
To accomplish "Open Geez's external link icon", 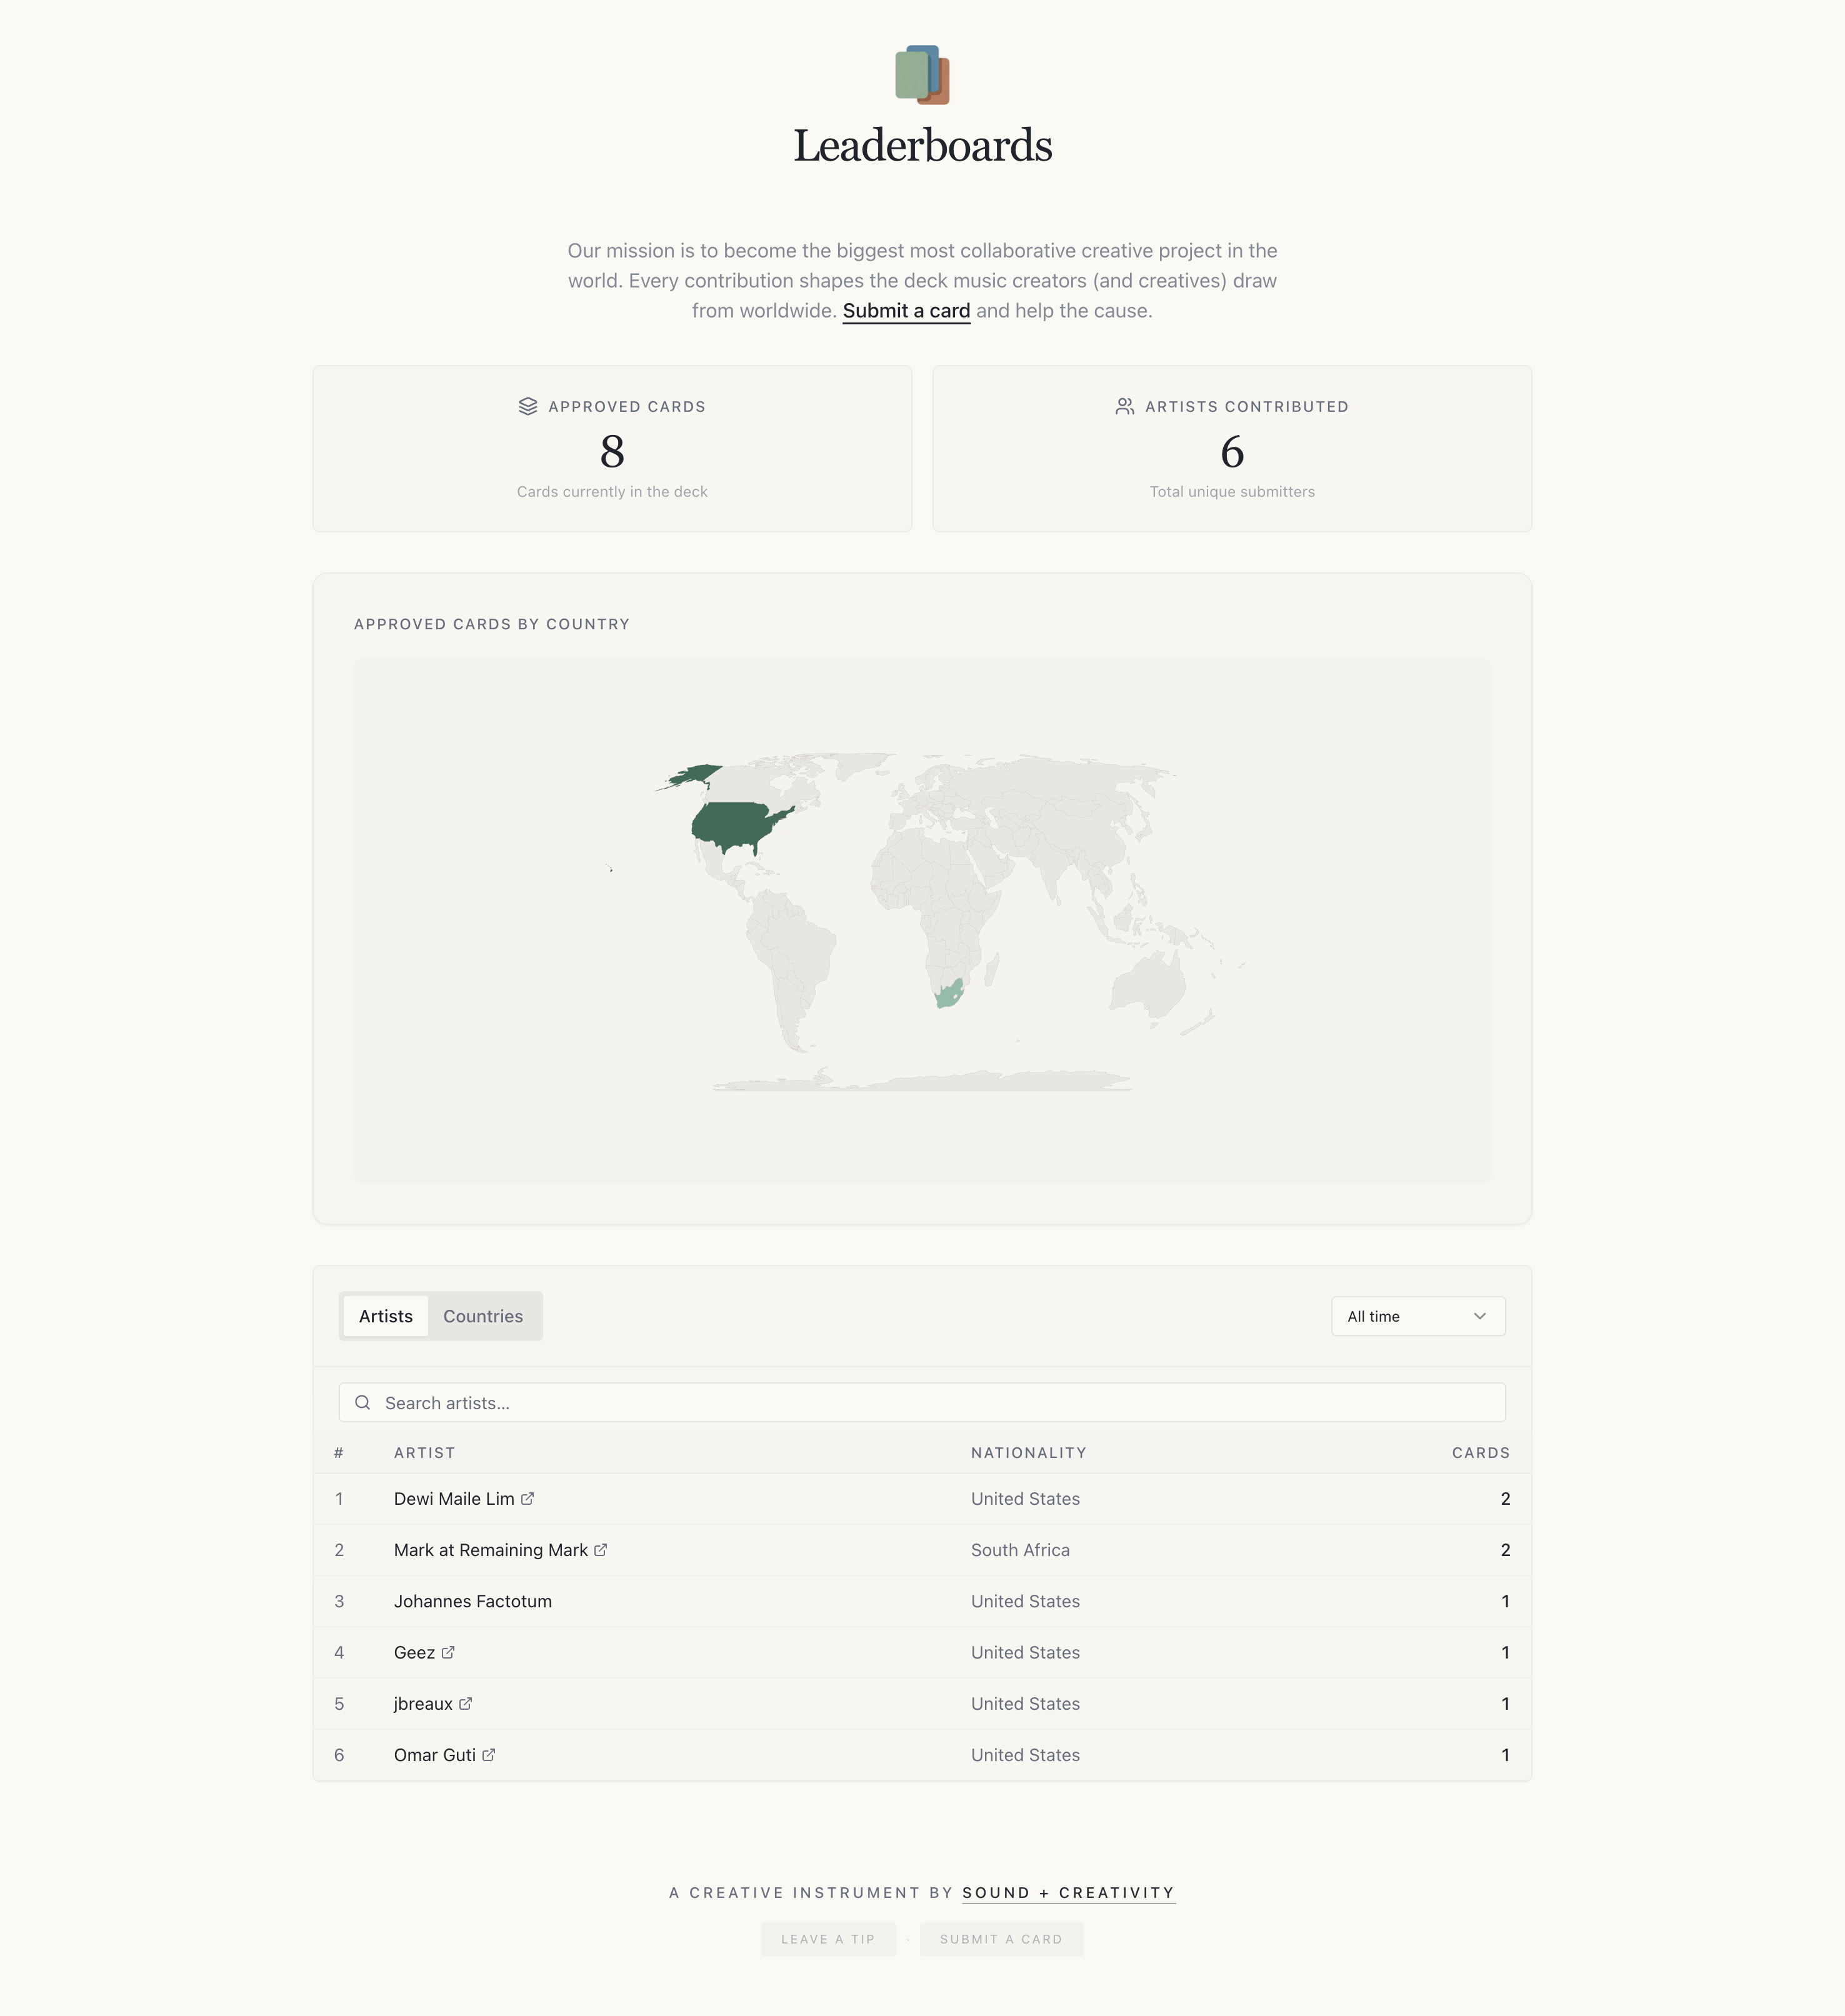I will point(448,1652).
